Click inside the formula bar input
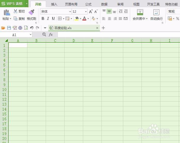The width and height of the screenshot is (180, 143). click(119, 35)
